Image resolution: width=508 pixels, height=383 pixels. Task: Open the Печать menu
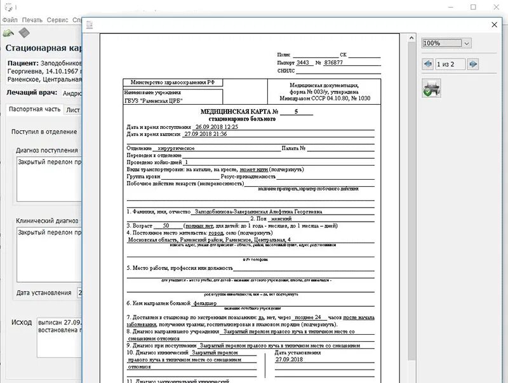pos(32,20)
